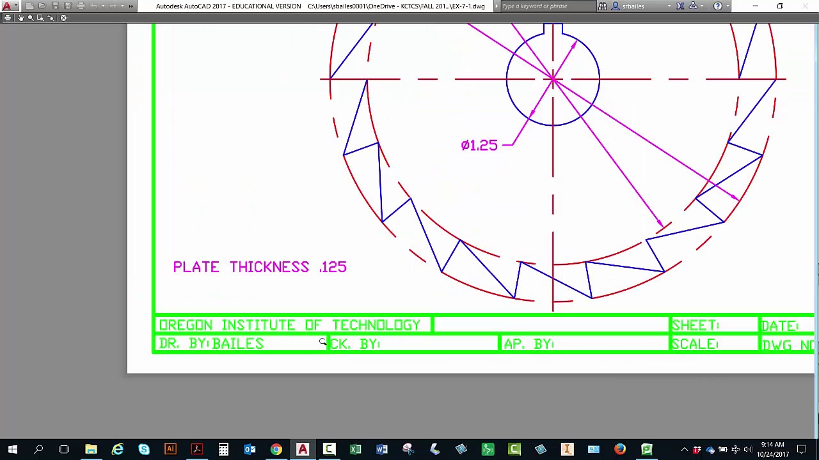819x460 pixels.
Task: Open Google Chrome from taskbar
Action: (x=276, y=449)
